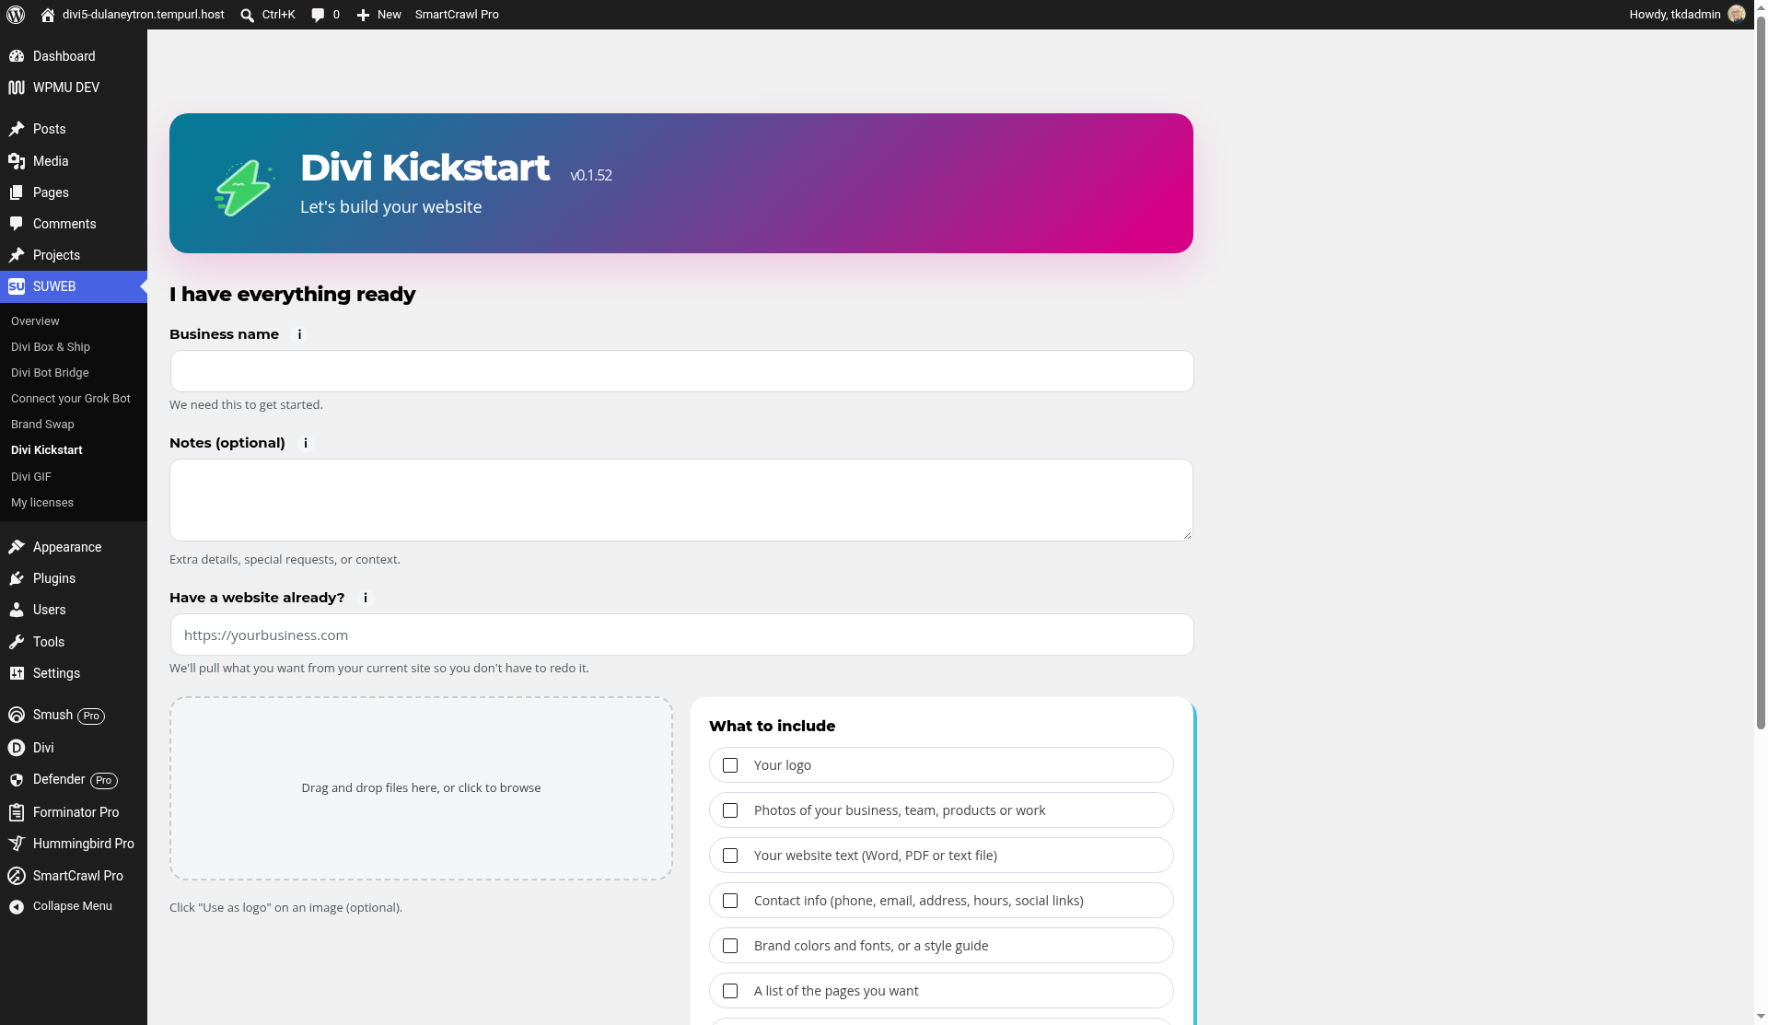The width and height of the screenshot is (1768, 1025).
Task: Click the Defender shield icon
Action: click(x=17, y=780)
